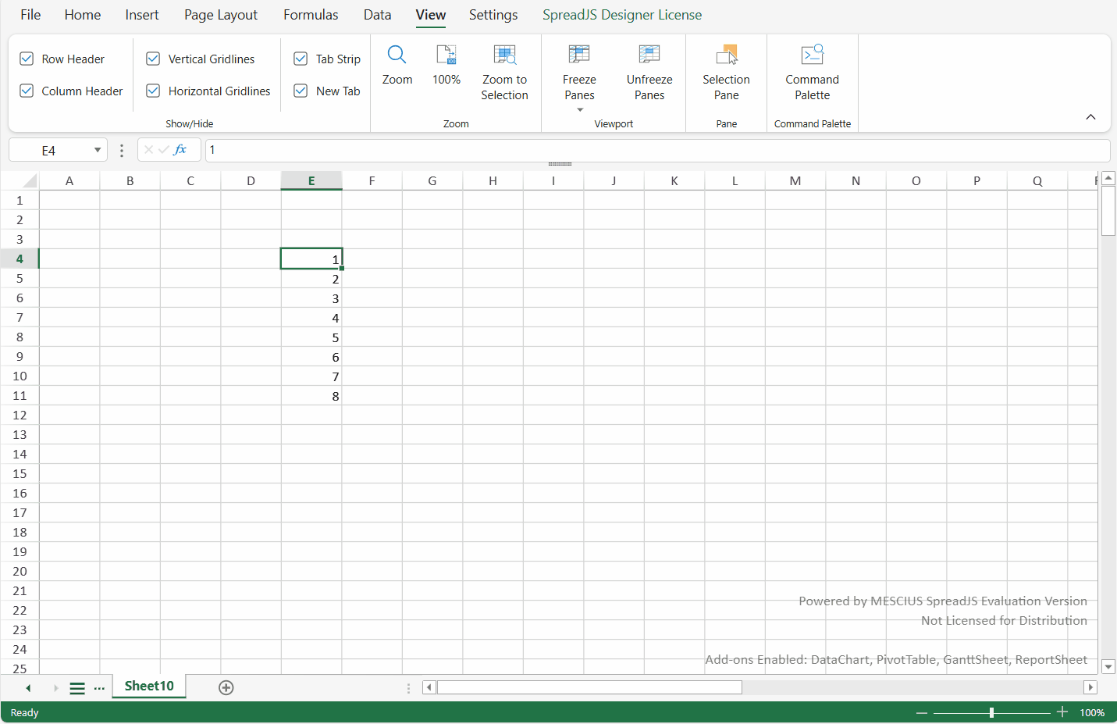The image size is (1117, 724).
Task: Select column M header
Action: 795,181
